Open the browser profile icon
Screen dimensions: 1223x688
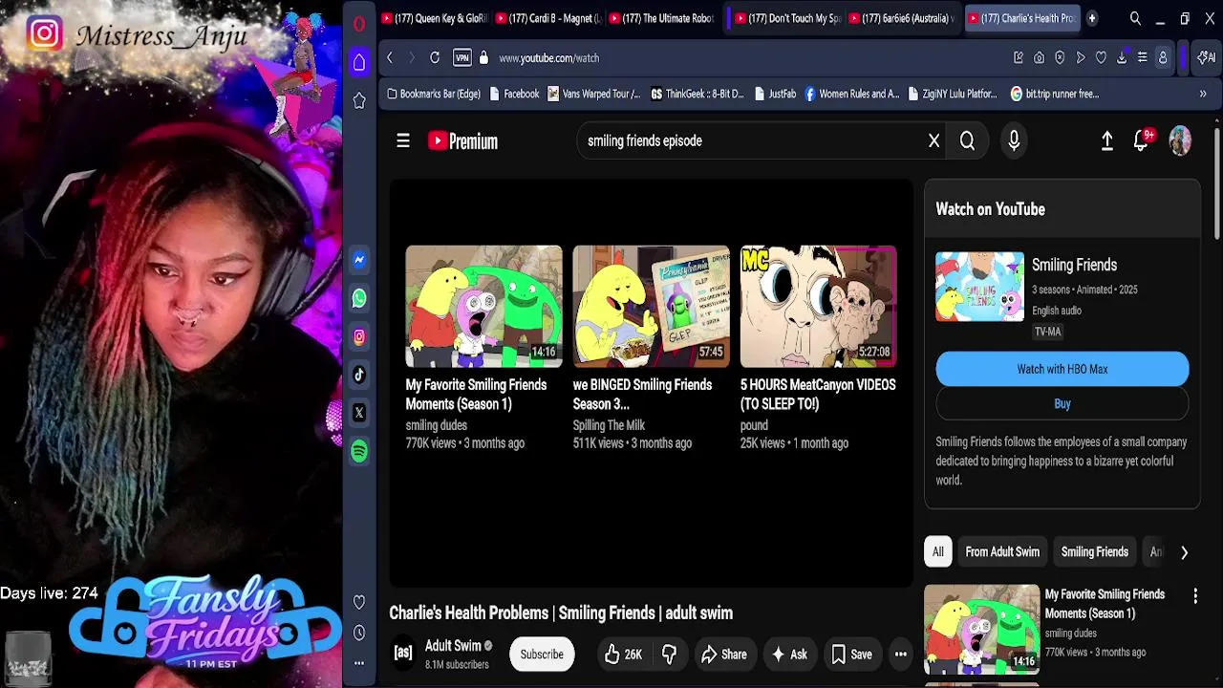pos(1163,58)
